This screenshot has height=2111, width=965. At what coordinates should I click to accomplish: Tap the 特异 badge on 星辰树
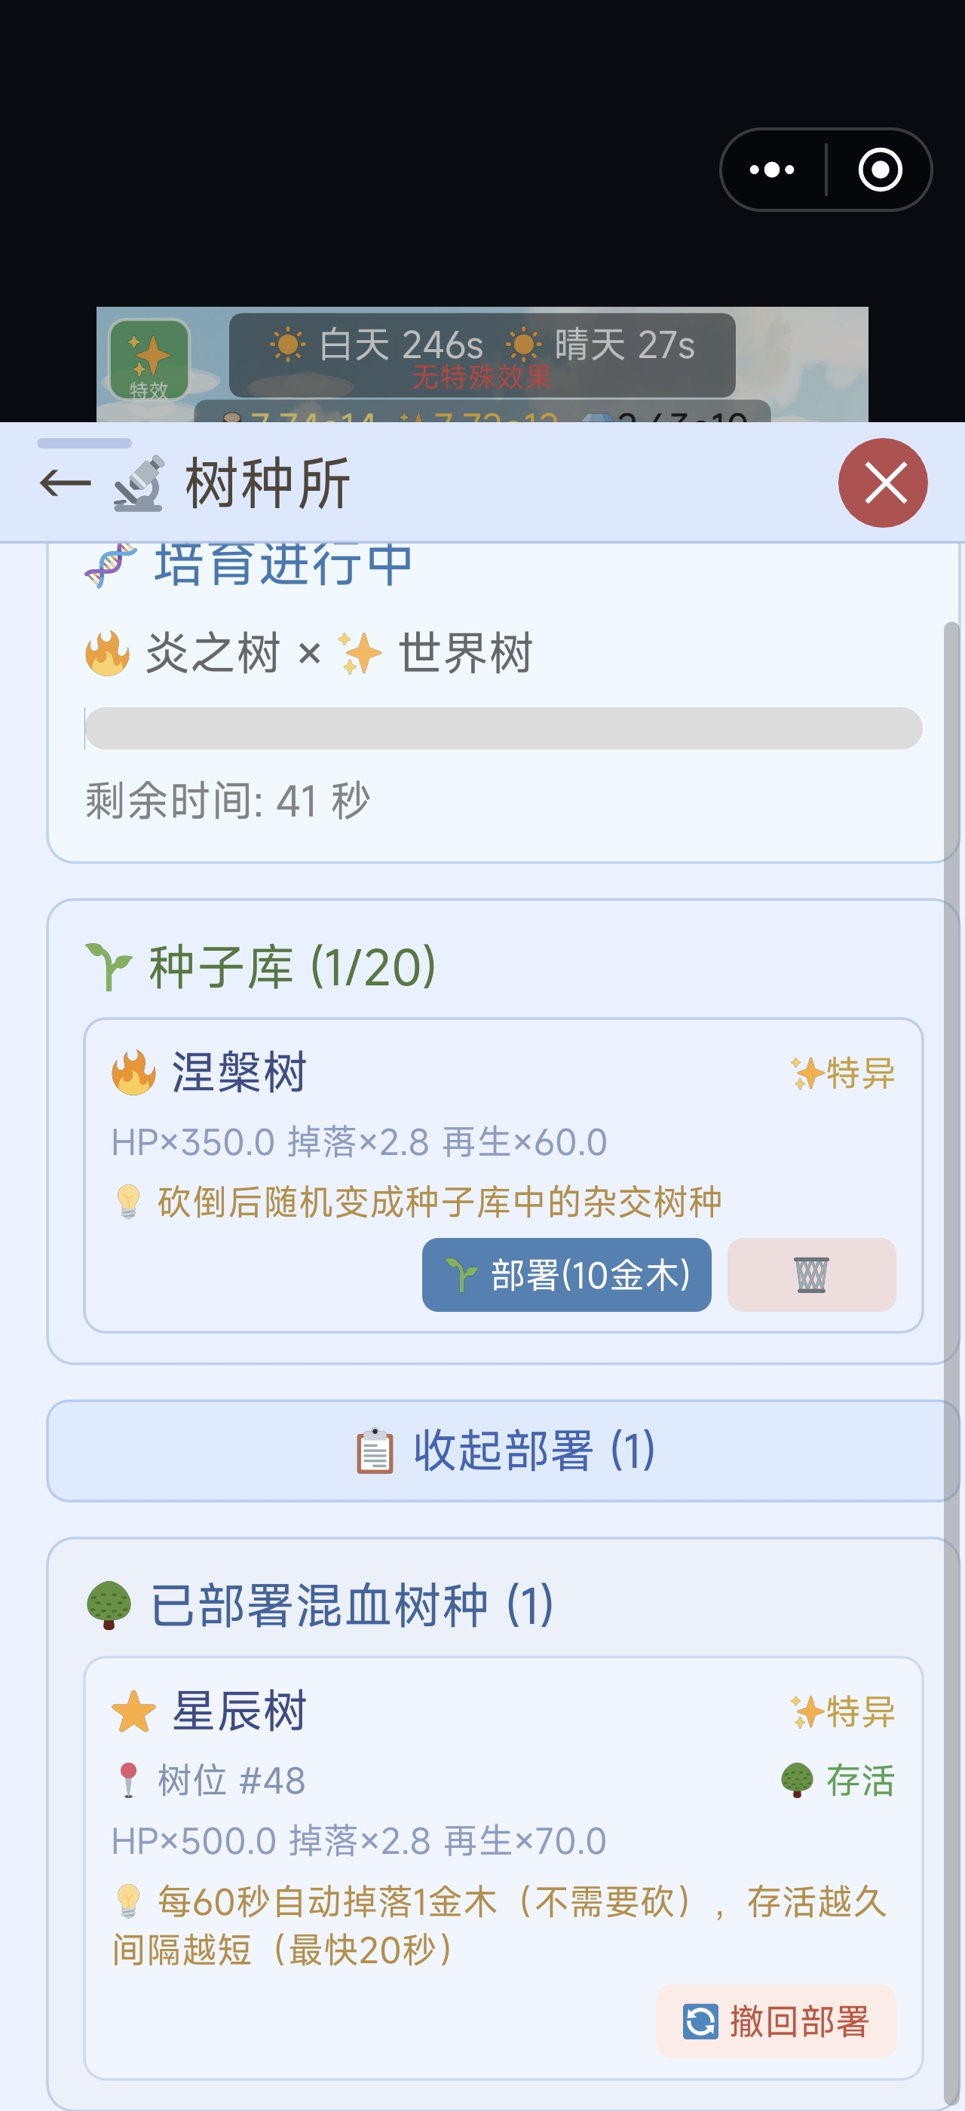pos(842,1711)
